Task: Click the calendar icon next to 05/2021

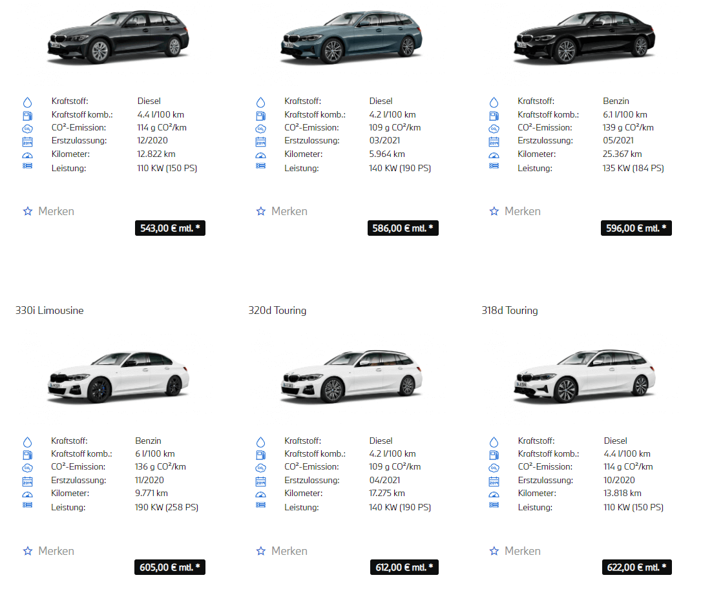Action: point(494,142)
